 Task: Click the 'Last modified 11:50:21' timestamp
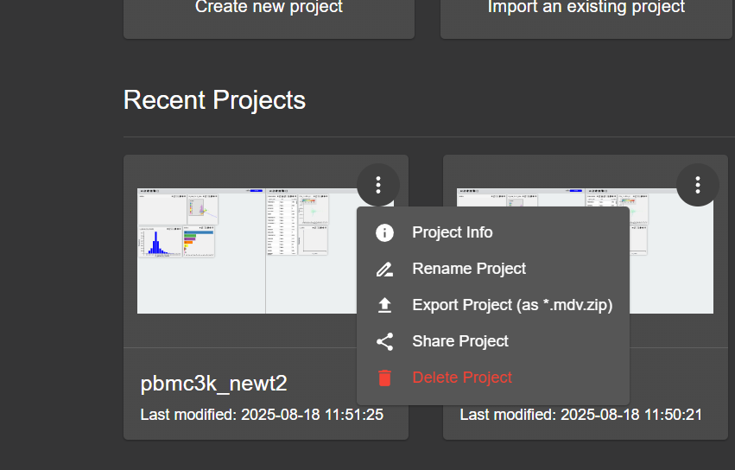[580, 415]
